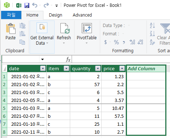The width and height of the screenshot is (170, 138).
Task: Click the date cell in row 6
Action: 27,116
